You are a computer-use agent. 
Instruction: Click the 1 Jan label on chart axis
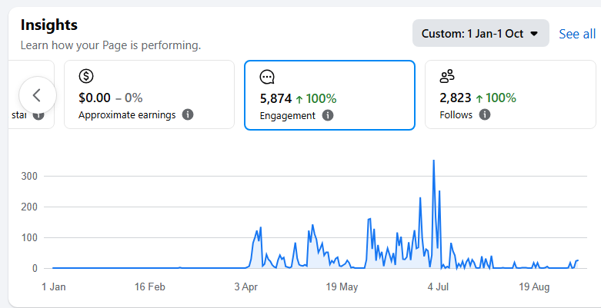(54, 287)
